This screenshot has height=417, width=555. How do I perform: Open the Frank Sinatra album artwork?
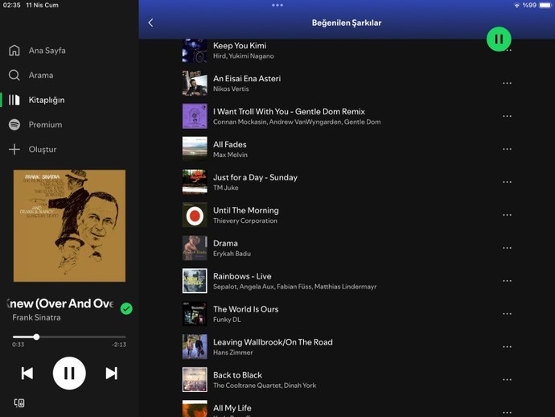69,225
